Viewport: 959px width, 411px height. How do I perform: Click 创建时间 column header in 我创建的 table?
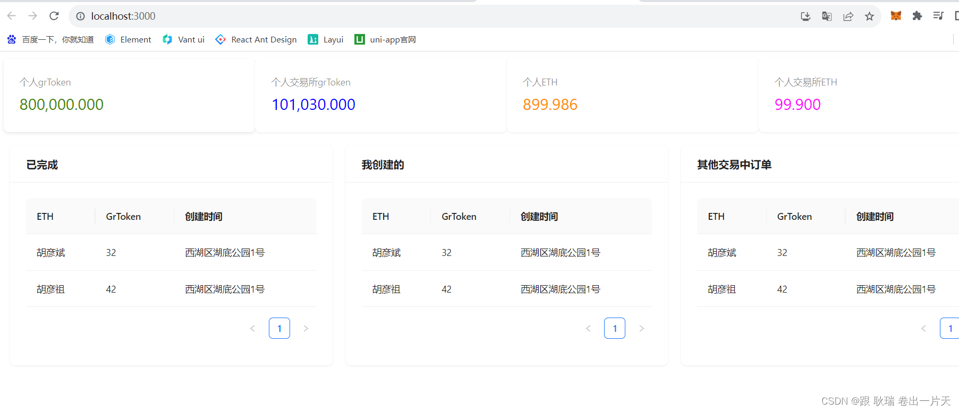(539, 217)
